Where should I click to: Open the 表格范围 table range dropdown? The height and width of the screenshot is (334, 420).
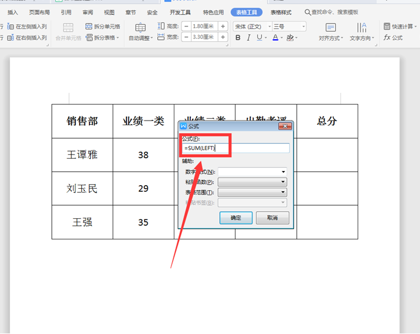[252, 192]
